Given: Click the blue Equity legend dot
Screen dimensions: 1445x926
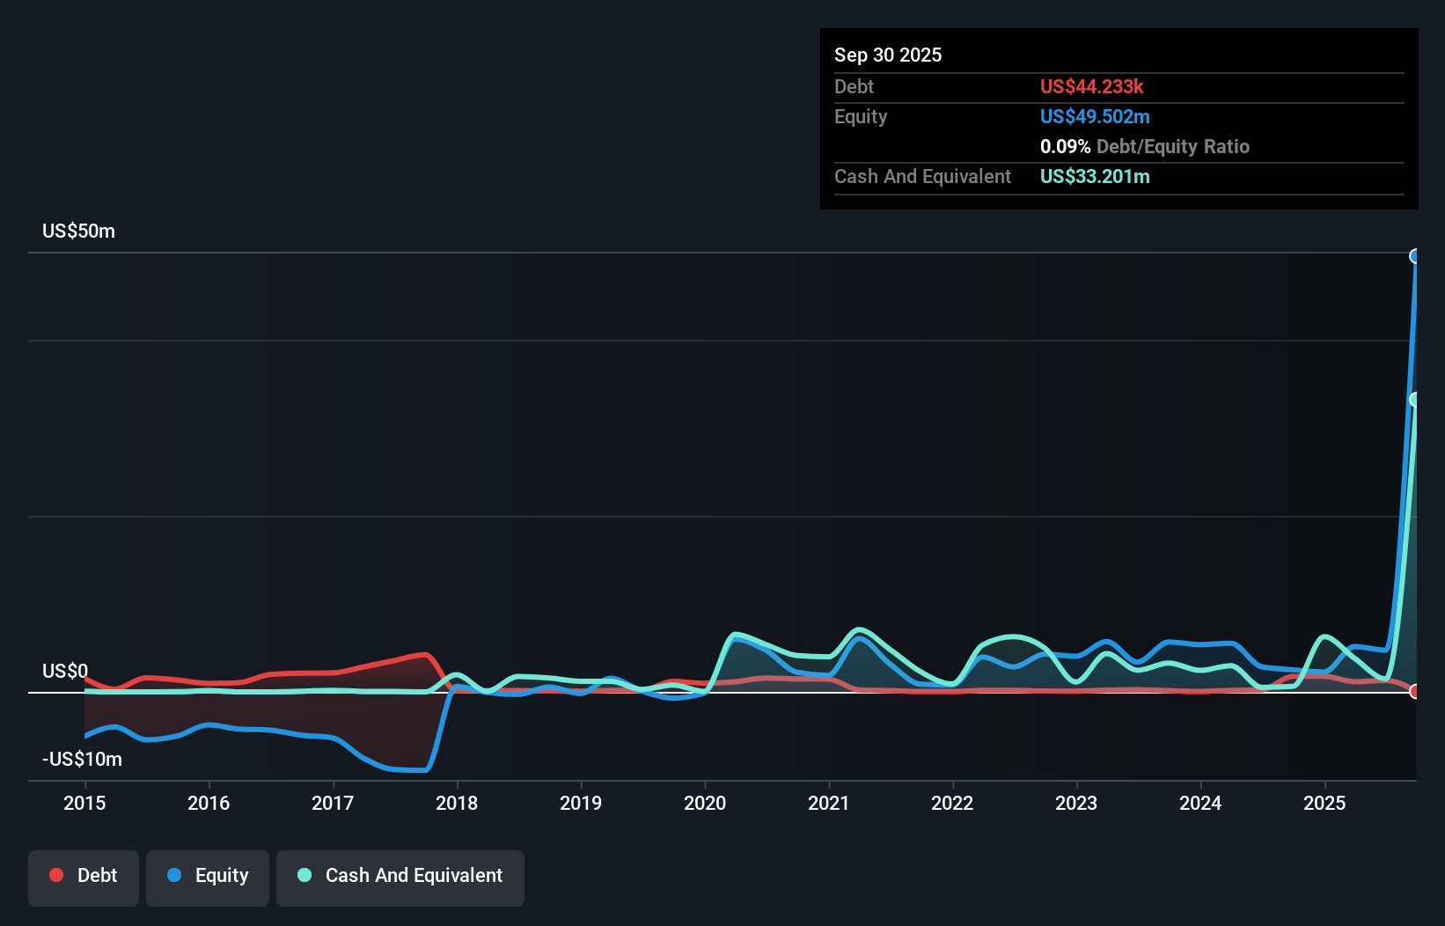Looking at the screenshot, I should (175, 875).
